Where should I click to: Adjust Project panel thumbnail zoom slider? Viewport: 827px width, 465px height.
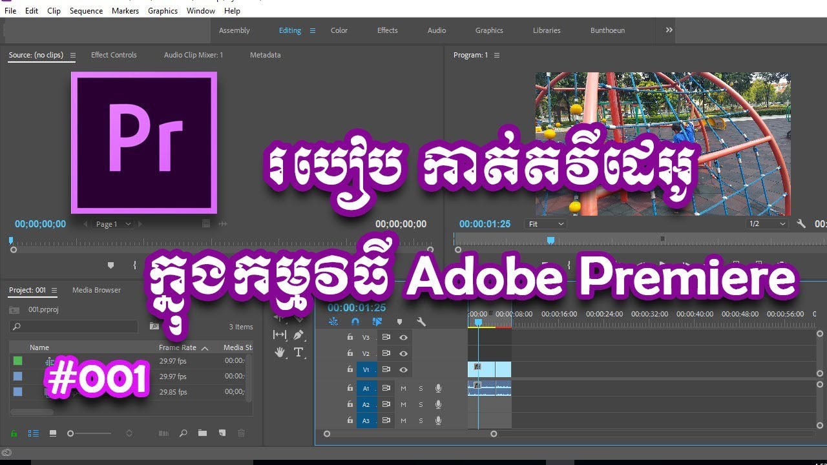tap(90, 433)
